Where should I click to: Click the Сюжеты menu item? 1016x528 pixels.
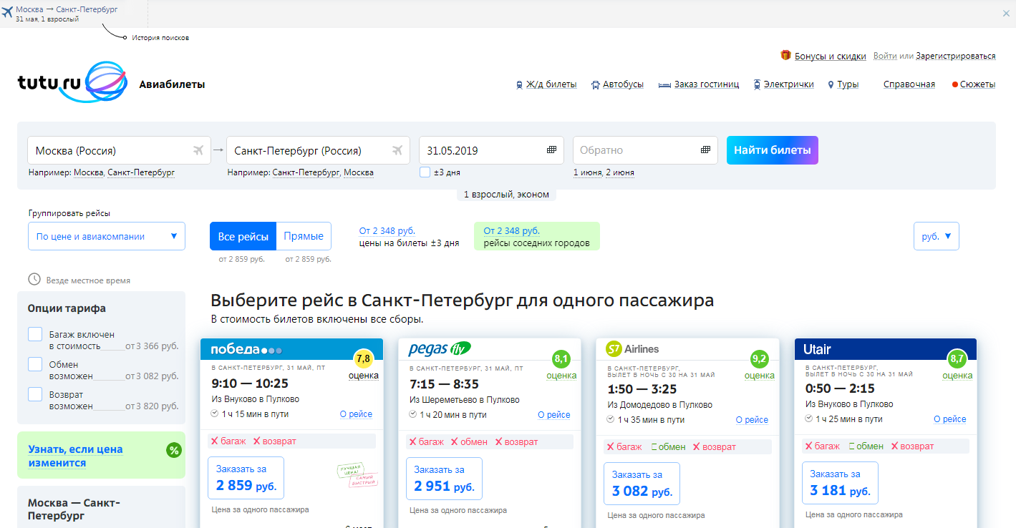[978, 84]
